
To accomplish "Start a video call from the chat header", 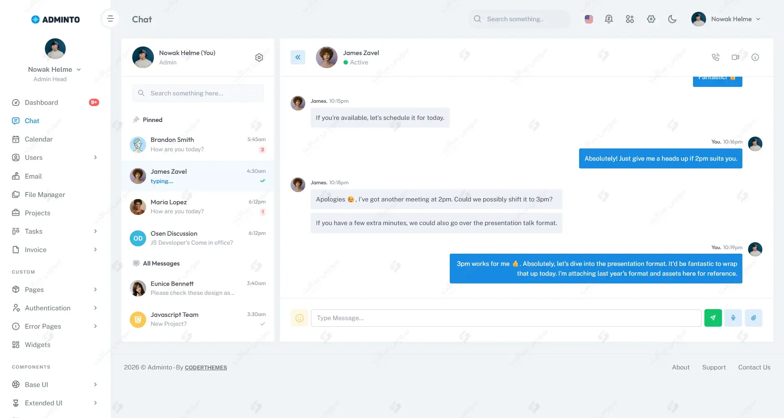I will point(735,58).
